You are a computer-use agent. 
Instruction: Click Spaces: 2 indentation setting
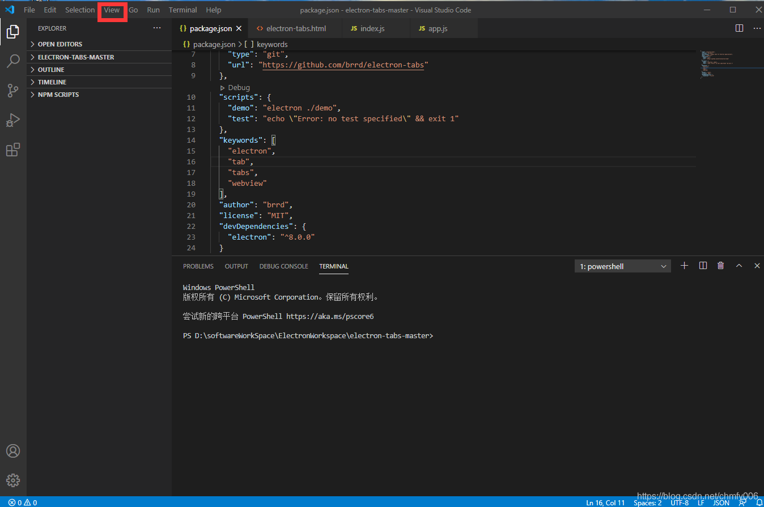click(x=647, y=502)
